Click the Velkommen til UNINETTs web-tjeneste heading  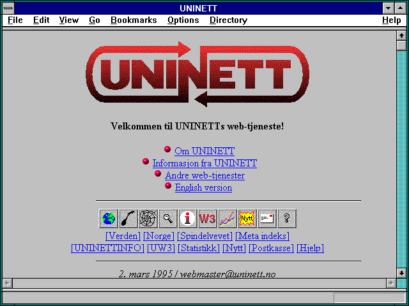click(x=197, y=126)
